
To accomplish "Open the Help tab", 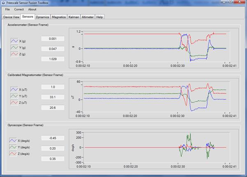I will 99,17.
